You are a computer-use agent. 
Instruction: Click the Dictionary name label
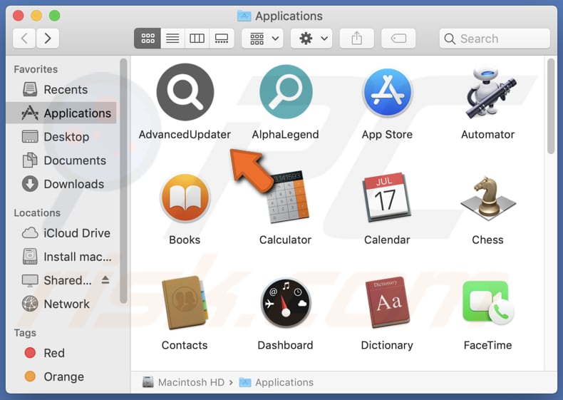387,345
